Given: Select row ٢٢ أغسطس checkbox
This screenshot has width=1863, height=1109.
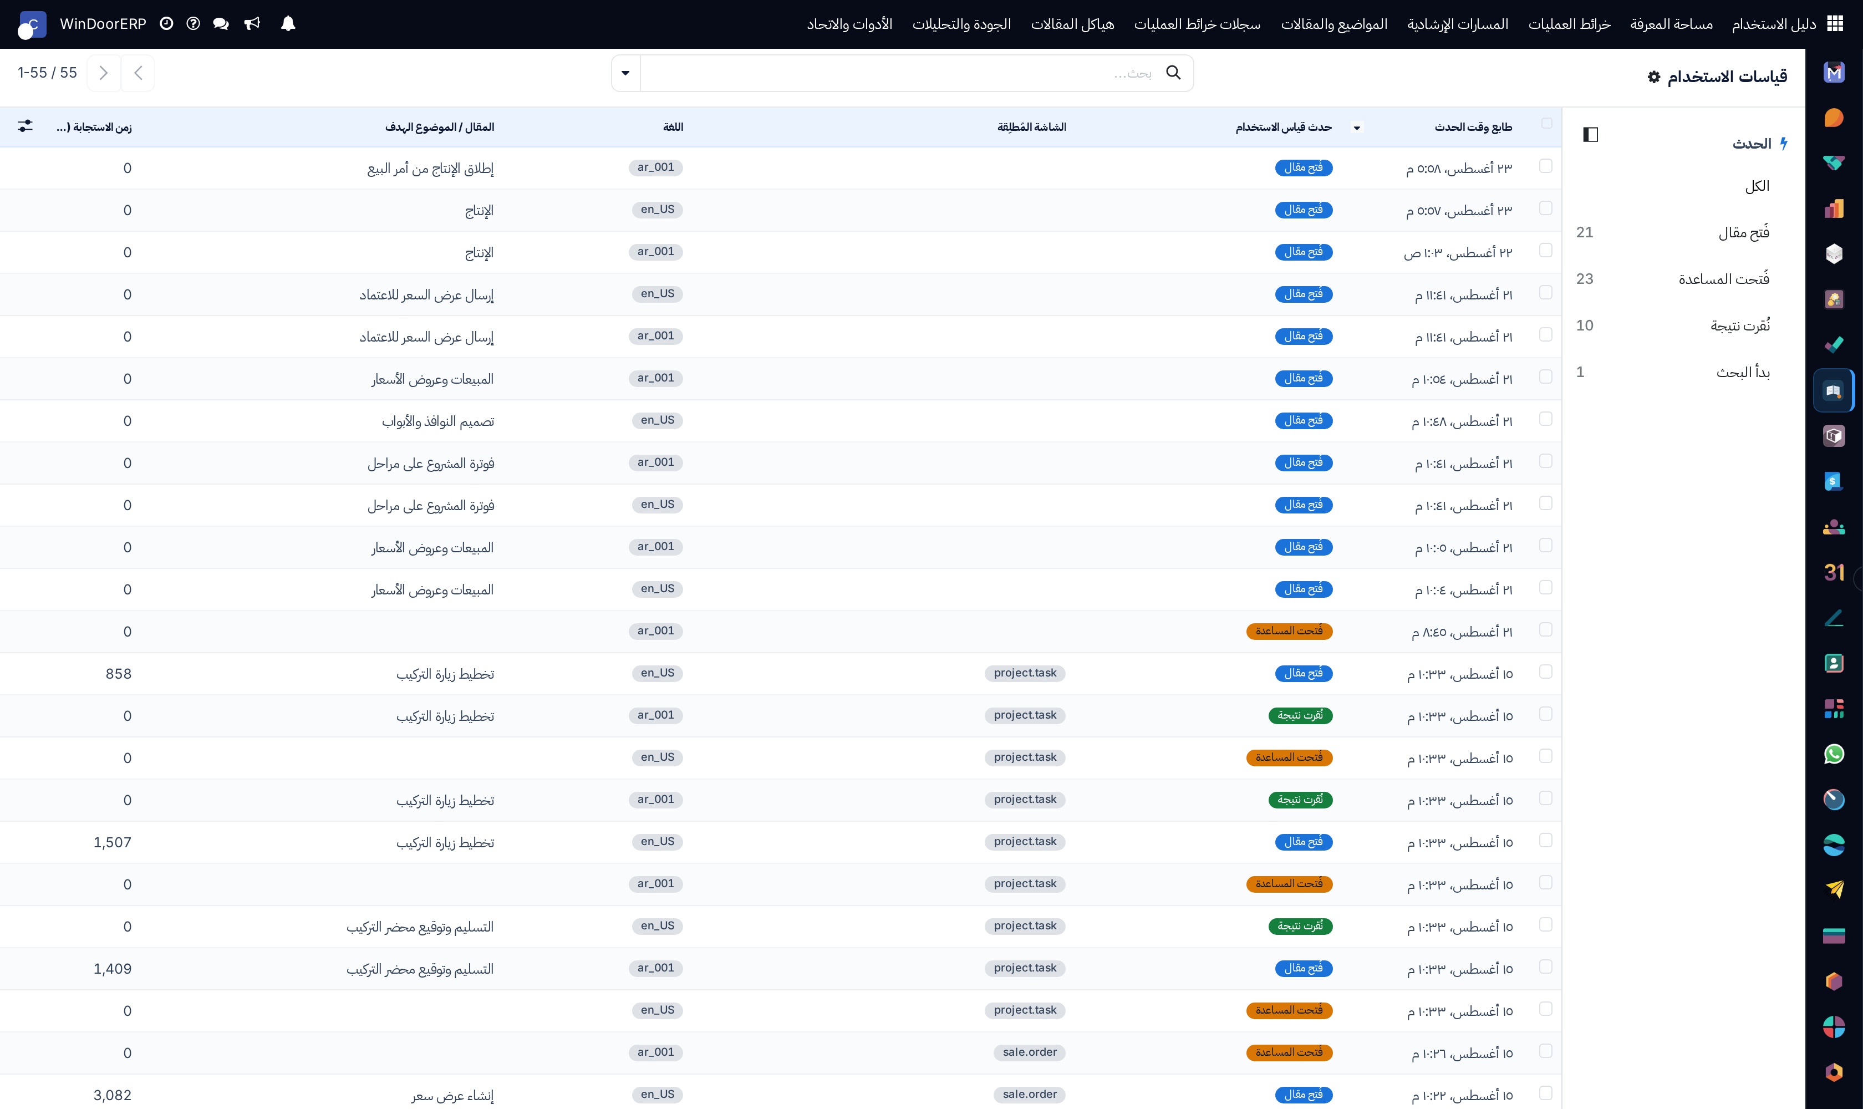Looking at the screenshot, I should tap(1546, 250).
